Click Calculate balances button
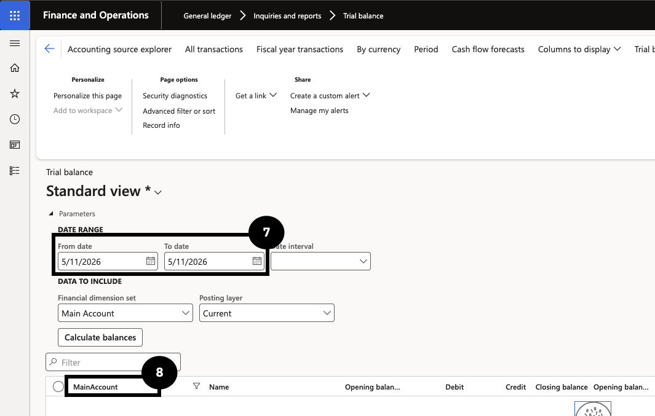 100,337
